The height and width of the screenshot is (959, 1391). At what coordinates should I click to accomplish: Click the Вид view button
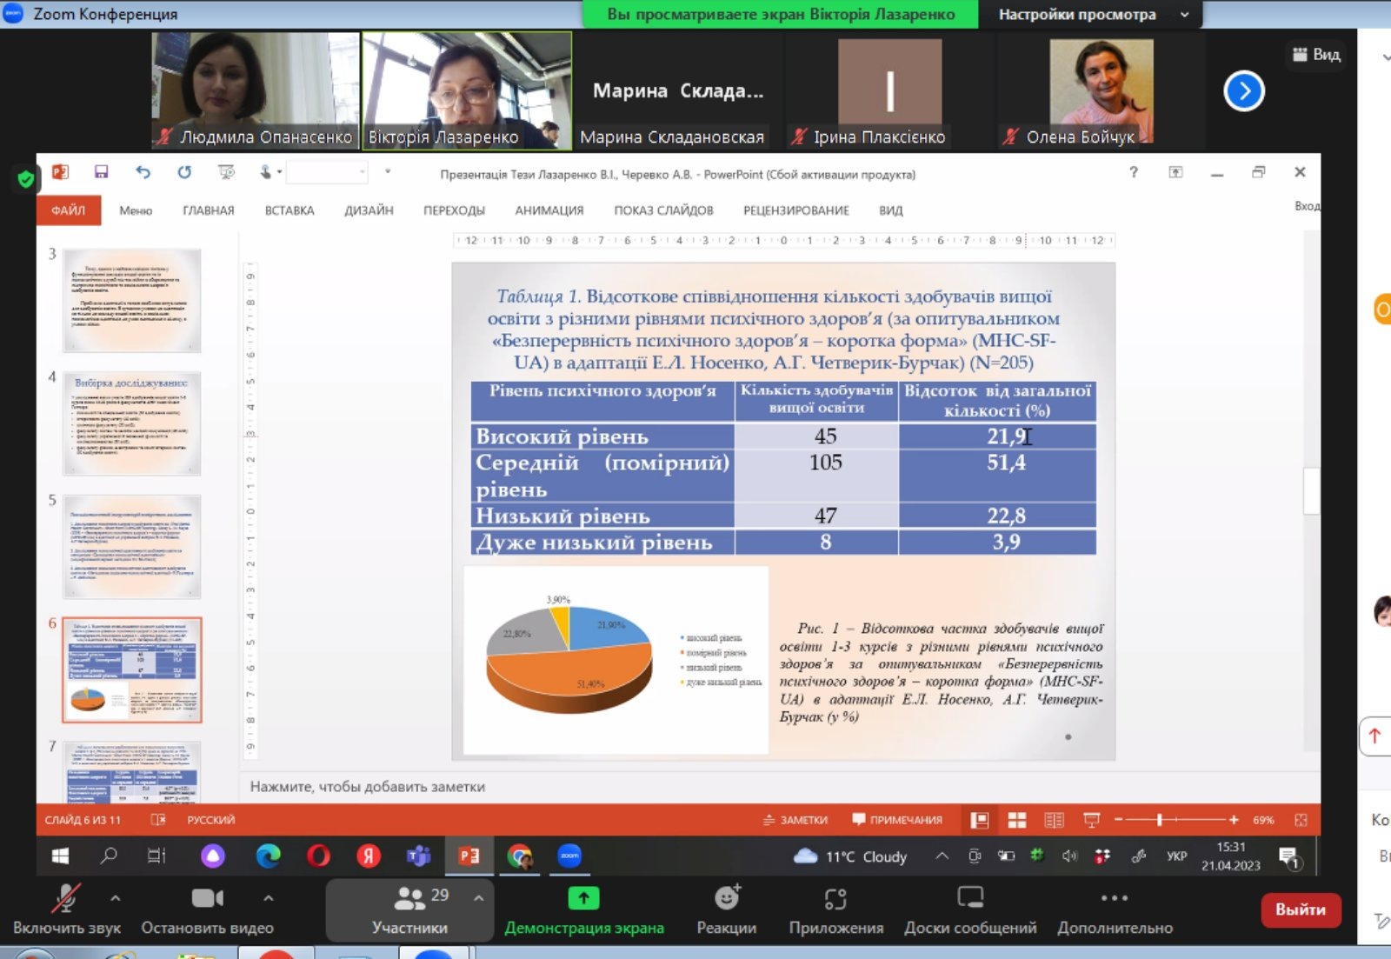point(1316,55)
